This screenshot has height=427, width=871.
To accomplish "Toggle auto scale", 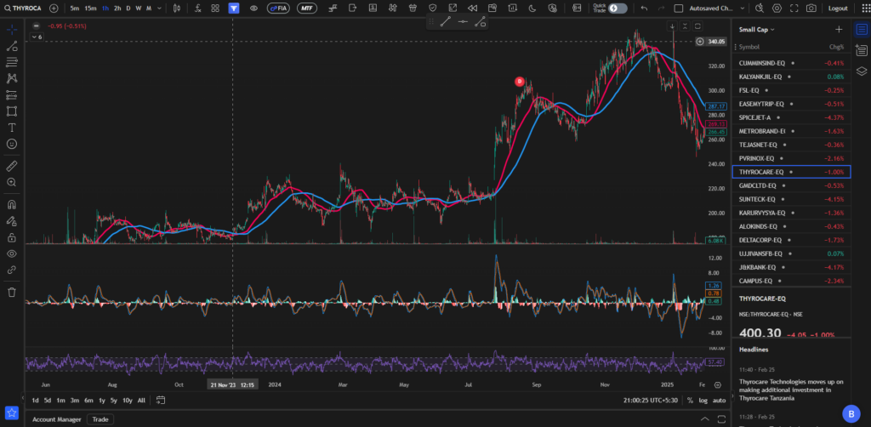I will [719, 401].
